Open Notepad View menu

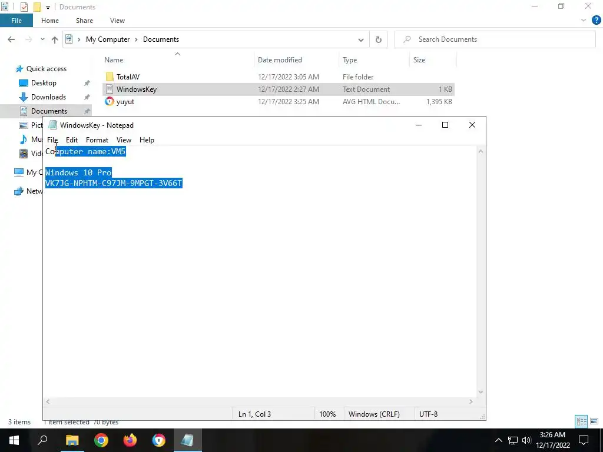(124, 140)
